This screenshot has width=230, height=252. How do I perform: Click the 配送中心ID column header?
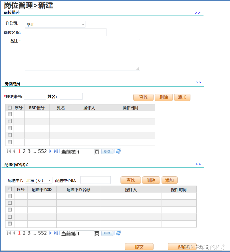(x=42, y=189)
